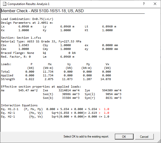Viewport: 161px width, 143px height.
Task: Click the Eq. H2-1 (My, Vx) result line
Action: pos(55,117)
